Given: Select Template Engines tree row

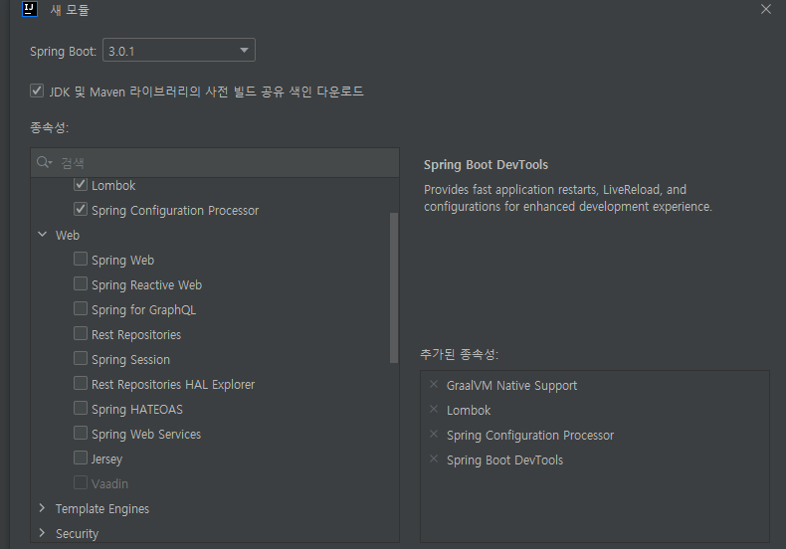Looking at the screenshot, I should click(x=215, y=508).
